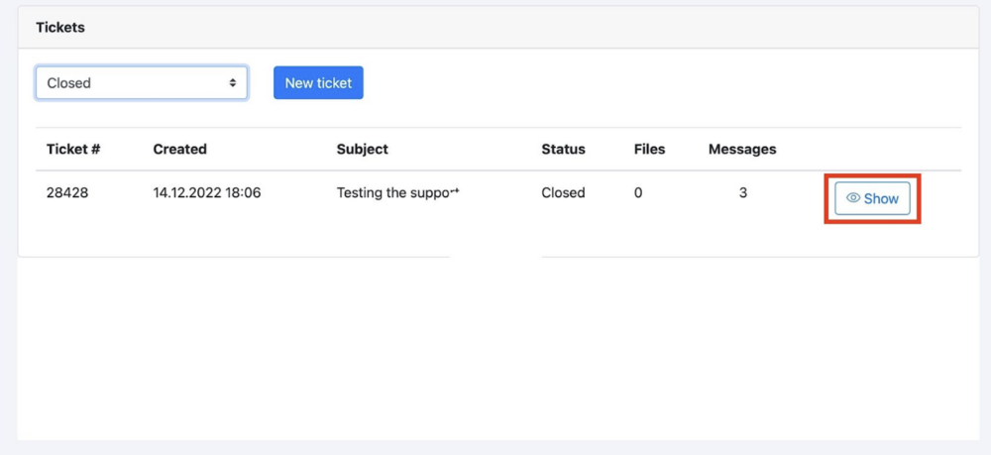Click the Messages column header

tap(742, 149)
